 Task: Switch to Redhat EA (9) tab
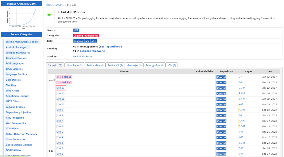[115, 65]
